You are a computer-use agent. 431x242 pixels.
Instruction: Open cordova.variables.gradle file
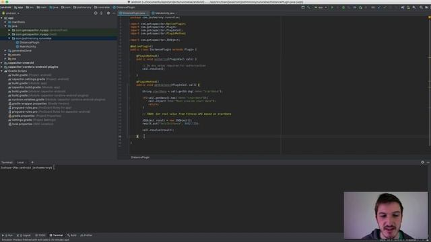[x=57, y=99]
